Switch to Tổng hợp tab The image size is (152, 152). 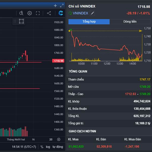pos(89,22)
